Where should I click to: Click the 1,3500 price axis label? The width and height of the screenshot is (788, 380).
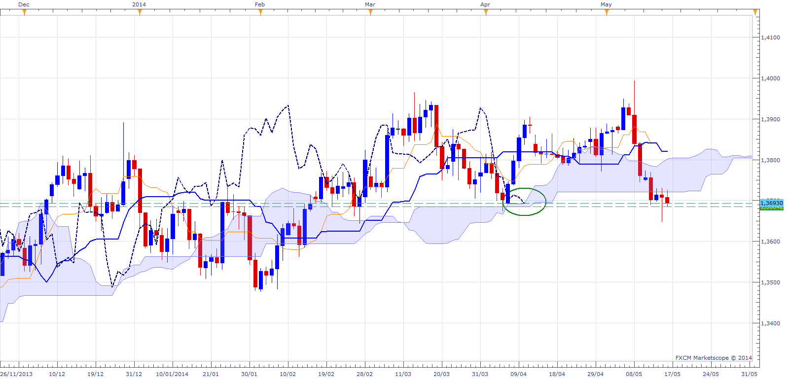click(x=771, y=282)
